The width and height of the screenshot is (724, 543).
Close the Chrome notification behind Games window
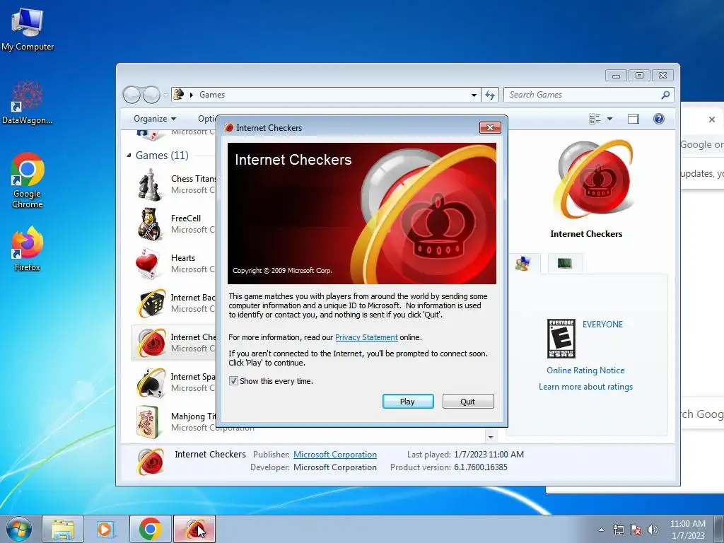point(712,119)
